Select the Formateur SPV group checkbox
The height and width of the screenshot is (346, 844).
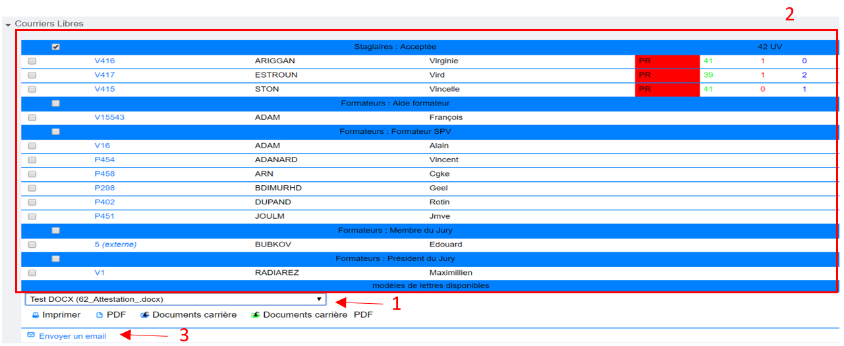(x=56, y=132)
